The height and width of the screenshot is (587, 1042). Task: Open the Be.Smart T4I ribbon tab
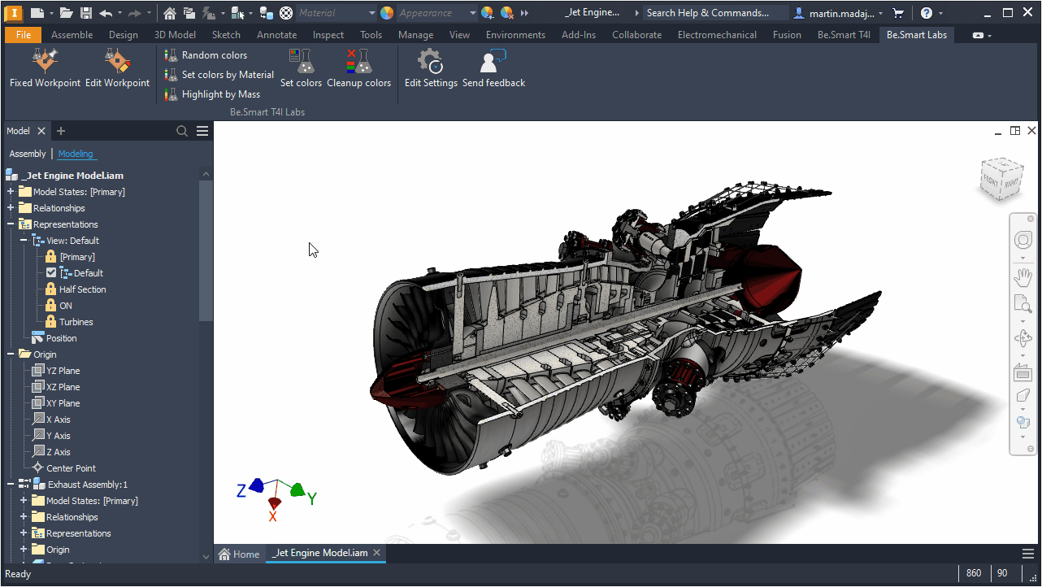click(x=844, y=35)
